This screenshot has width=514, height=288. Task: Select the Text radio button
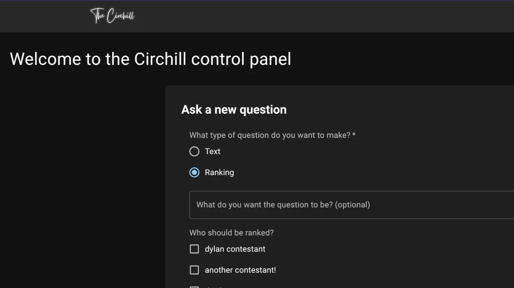194,152
